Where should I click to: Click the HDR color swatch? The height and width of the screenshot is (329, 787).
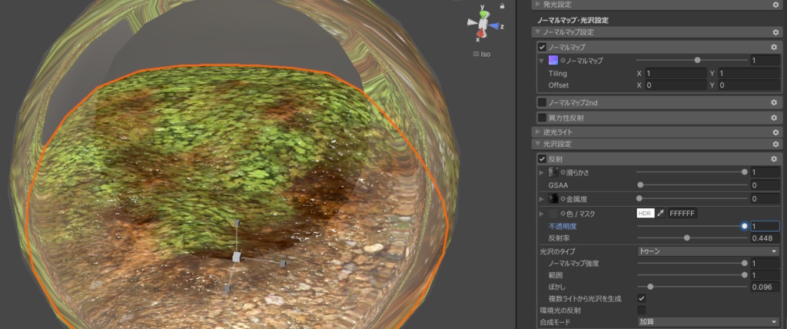[646, 214]
